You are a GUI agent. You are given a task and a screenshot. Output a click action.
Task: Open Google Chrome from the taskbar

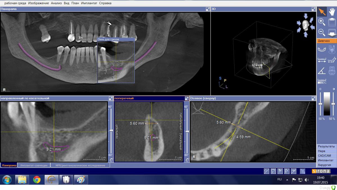pos(37,180)
